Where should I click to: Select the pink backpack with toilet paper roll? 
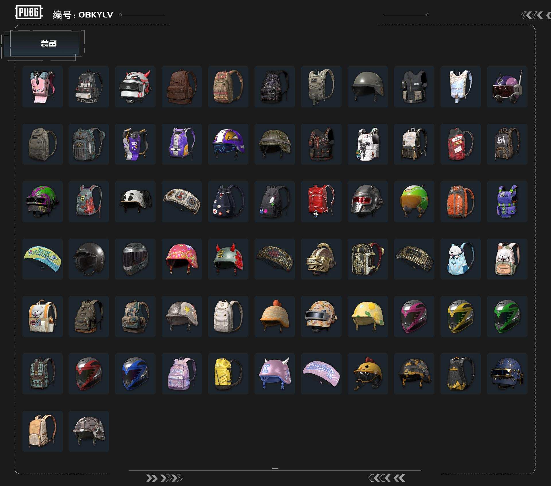42,87
